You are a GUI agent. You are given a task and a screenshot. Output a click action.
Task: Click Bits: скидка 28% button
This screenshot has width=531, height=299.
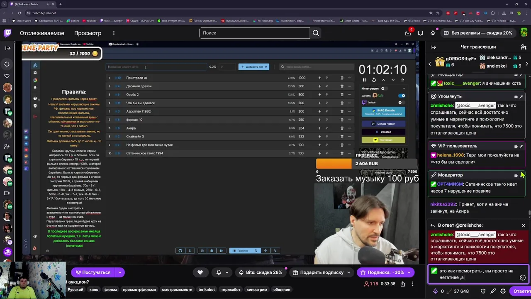(260, 272)
